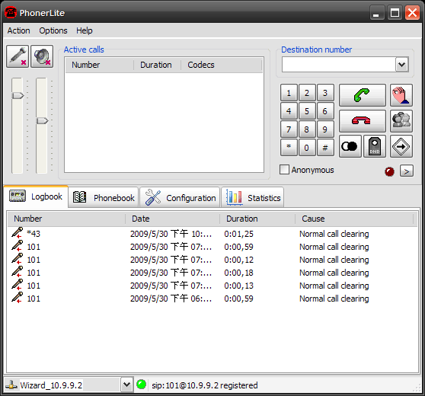
Task: Dial digit 6 on keypad
Action: [x=325, y=111]
